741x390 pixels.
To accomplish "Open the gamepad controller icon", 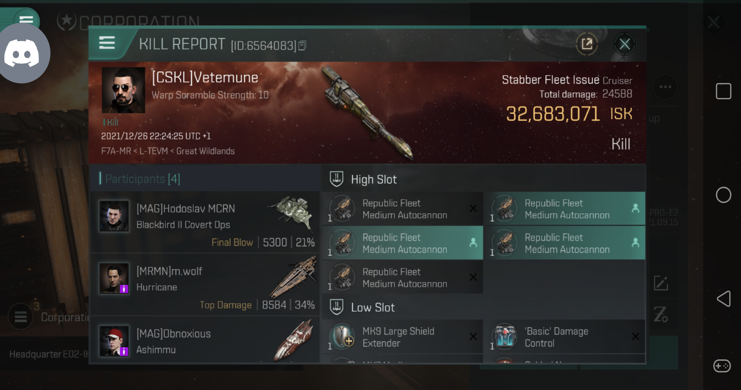I will 722,366.
